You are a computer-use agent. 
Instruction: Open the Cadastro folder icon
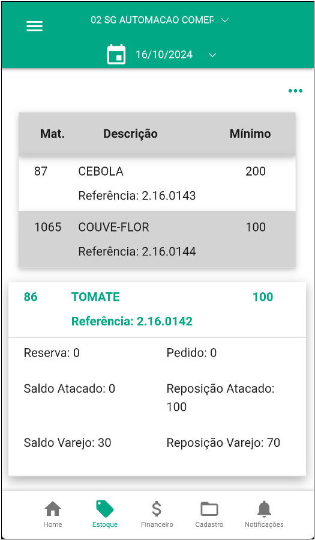pos(209,509)
